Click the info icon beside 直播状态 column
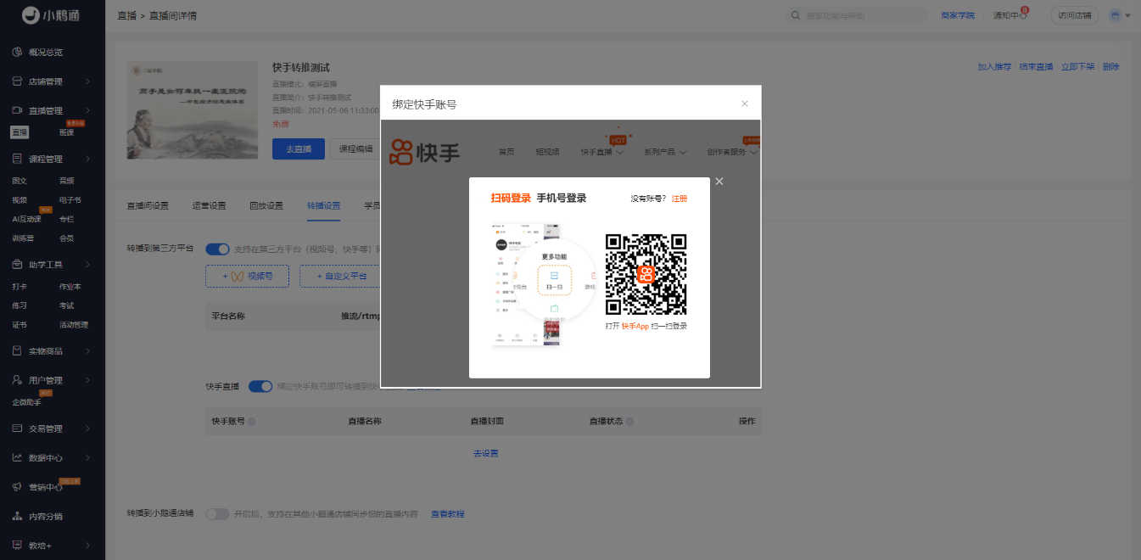The image size is (1141, 560). click(x=630, y=421)
